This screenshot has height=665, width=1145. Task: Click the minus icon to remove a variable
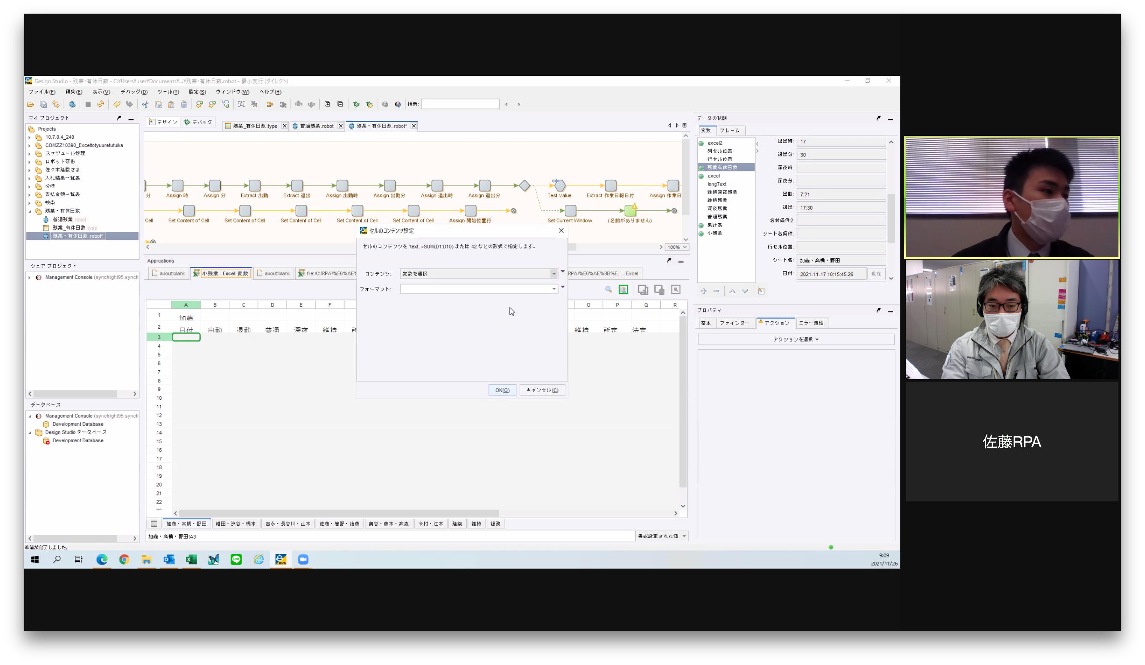pyautogui.click(x=716, y=292)
